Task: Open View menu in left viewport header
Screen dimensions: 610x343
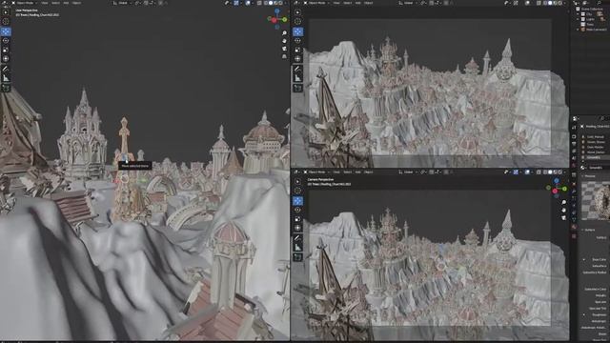Action: (45, 3)
